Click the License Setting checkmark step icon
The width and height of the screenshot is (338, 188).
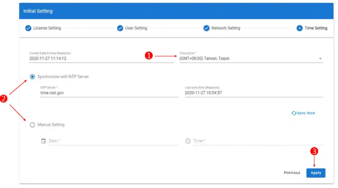coord(28,28)
